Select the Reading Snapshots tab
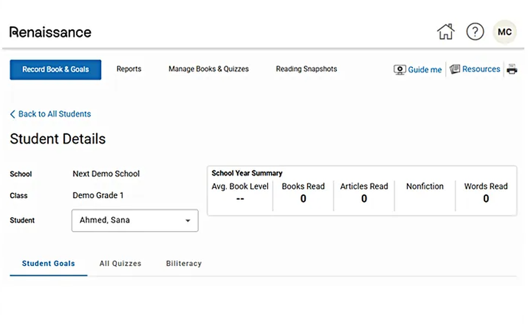This screenshot has height=324, width=528. click(306, 69)
